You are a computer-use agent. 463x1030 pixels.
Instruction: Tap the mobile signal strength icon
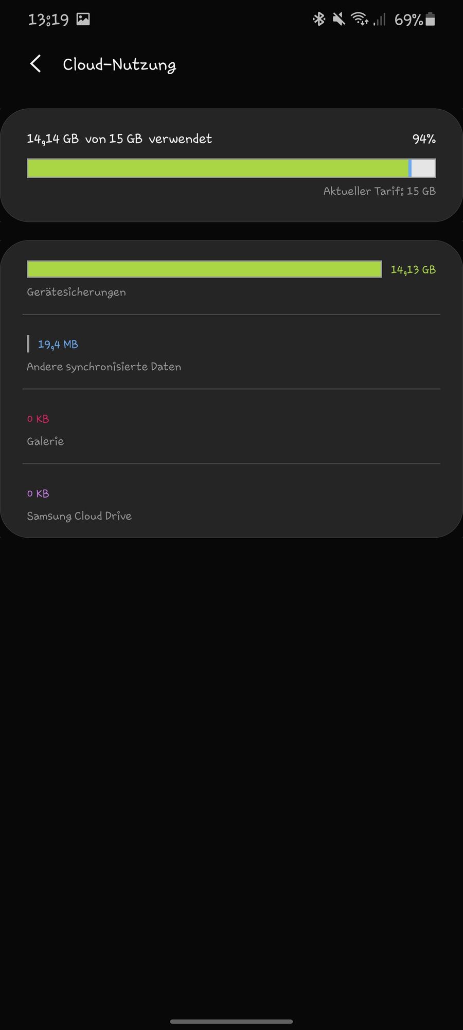click(x=380, y=20)
